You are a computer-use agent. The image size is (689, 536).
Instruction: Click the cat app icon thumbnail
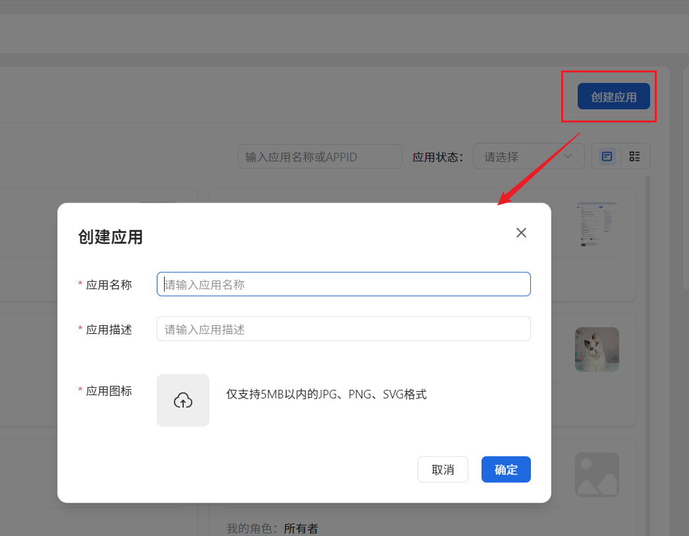(x=597, y=350)
